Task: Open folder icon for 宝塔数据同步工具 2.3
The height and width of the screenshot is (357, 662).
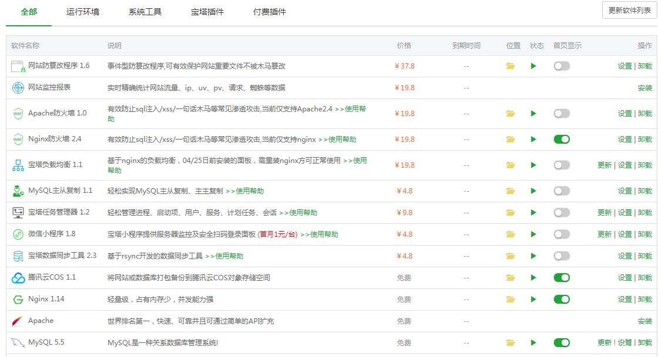Action: point(510,256)
